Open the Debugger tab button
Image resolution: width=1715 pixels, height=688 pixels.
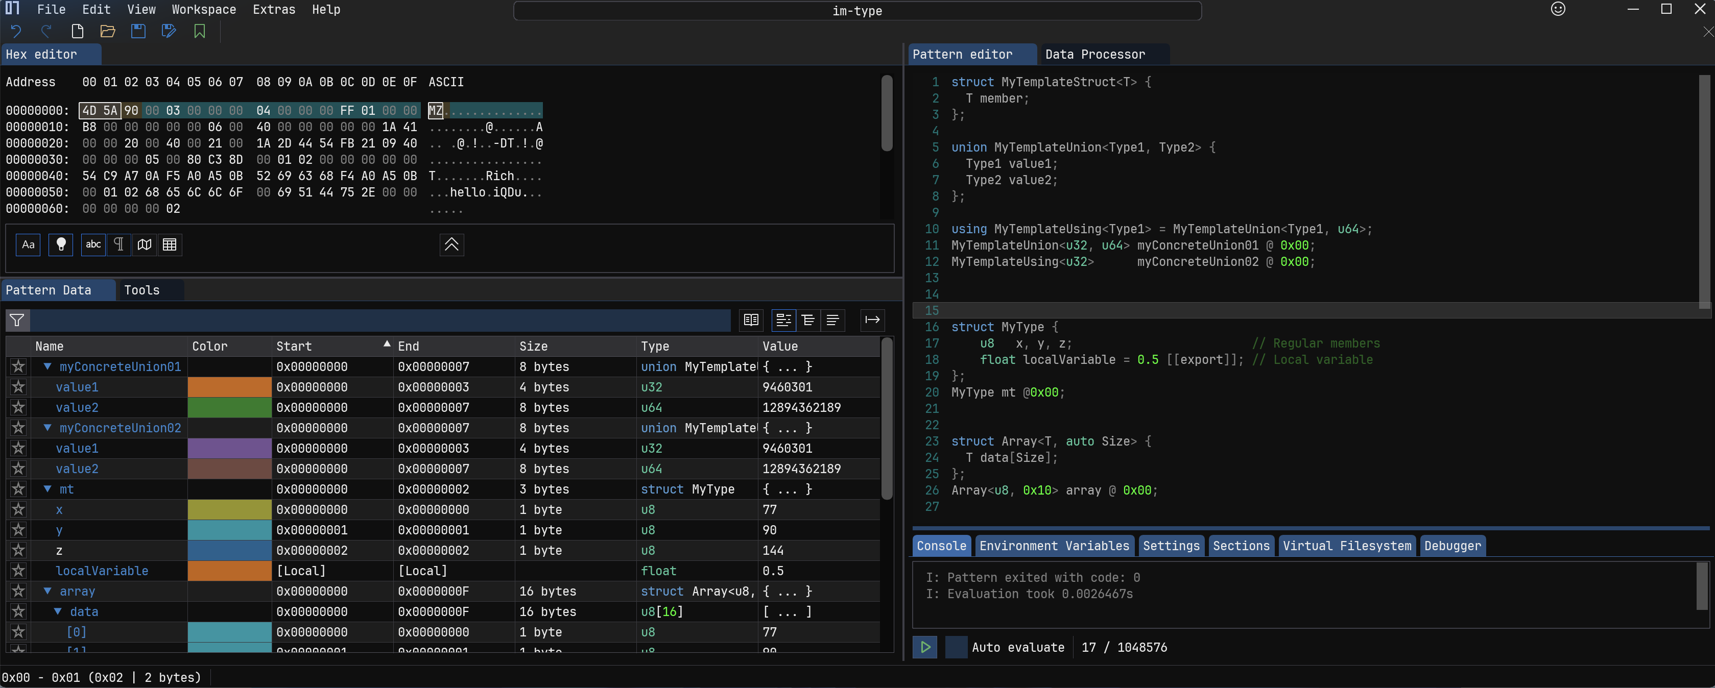1452,546
